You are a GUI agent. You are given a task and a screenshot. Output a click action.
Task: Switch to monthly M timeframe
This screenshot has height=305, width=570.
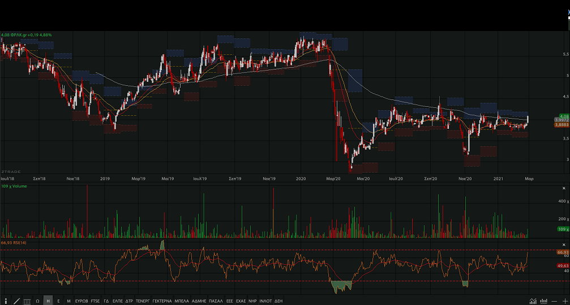tap(68, 301)
